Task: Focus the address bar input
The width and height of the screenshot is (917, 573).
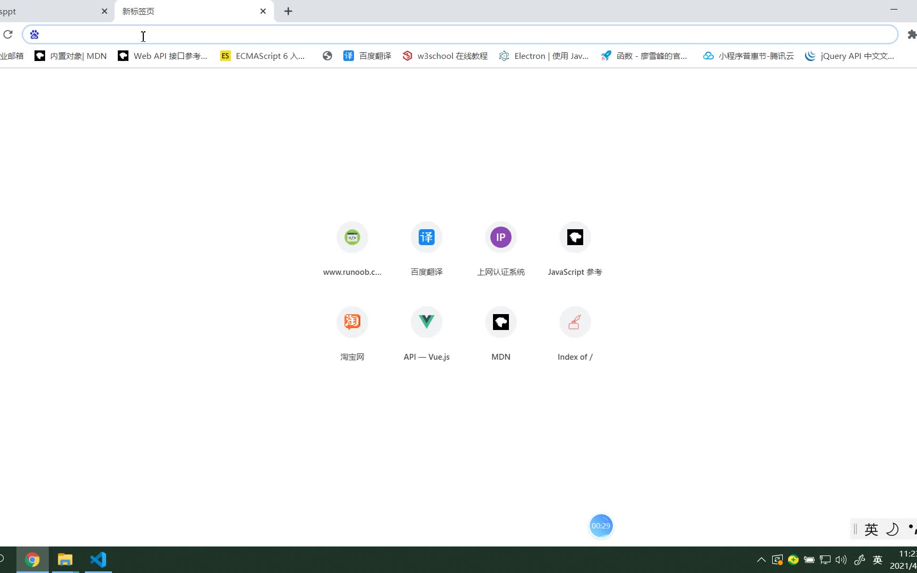Action: pos(460,34)
